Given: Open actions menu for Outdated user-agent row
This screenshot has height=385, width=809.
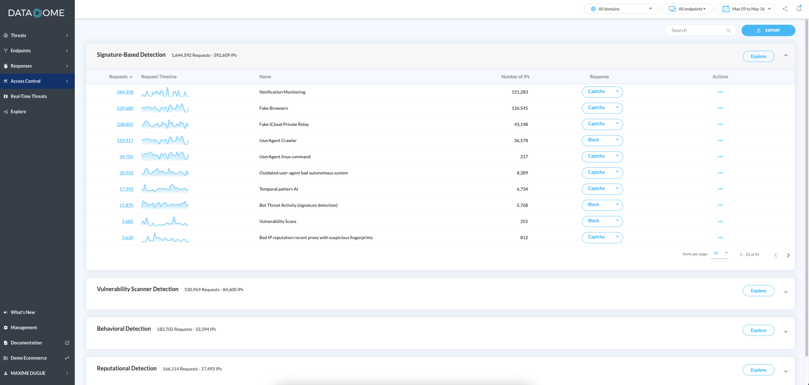Looking at the screenshot, I should click(720, 173).
